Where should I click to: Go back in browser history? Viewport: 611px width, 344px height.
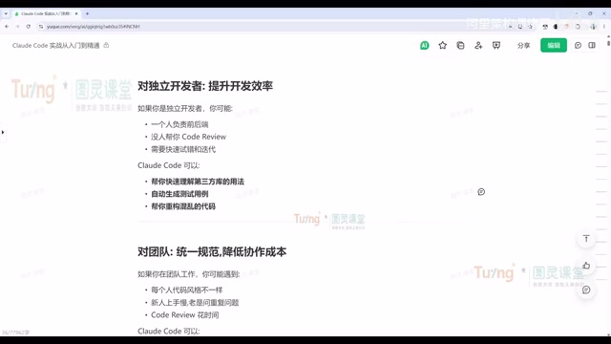coord(7,27)
